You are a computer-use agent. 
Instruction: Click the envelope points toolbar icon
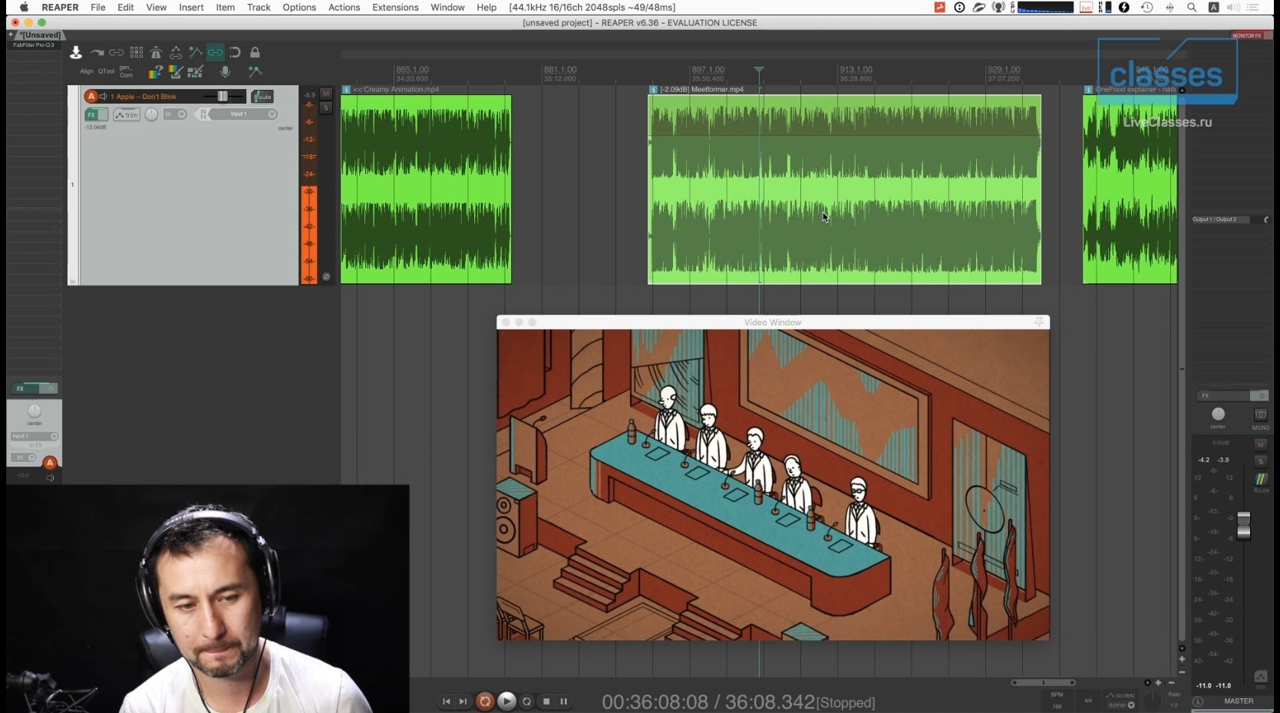click(x=196, y=52)
